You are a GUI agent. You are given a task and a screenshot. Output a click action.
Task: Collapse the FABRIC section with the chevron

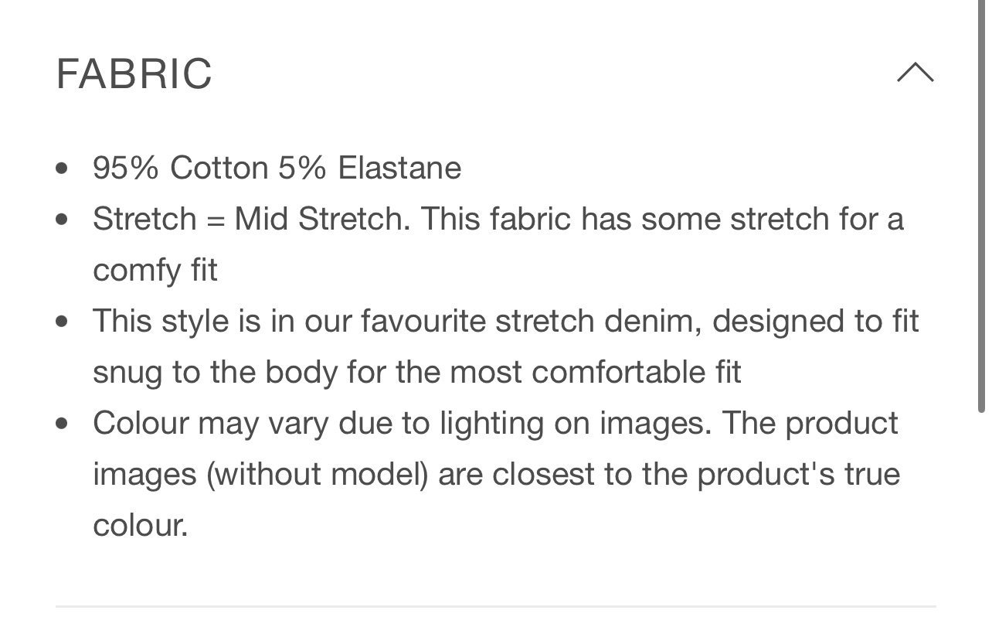click(916, 73)
